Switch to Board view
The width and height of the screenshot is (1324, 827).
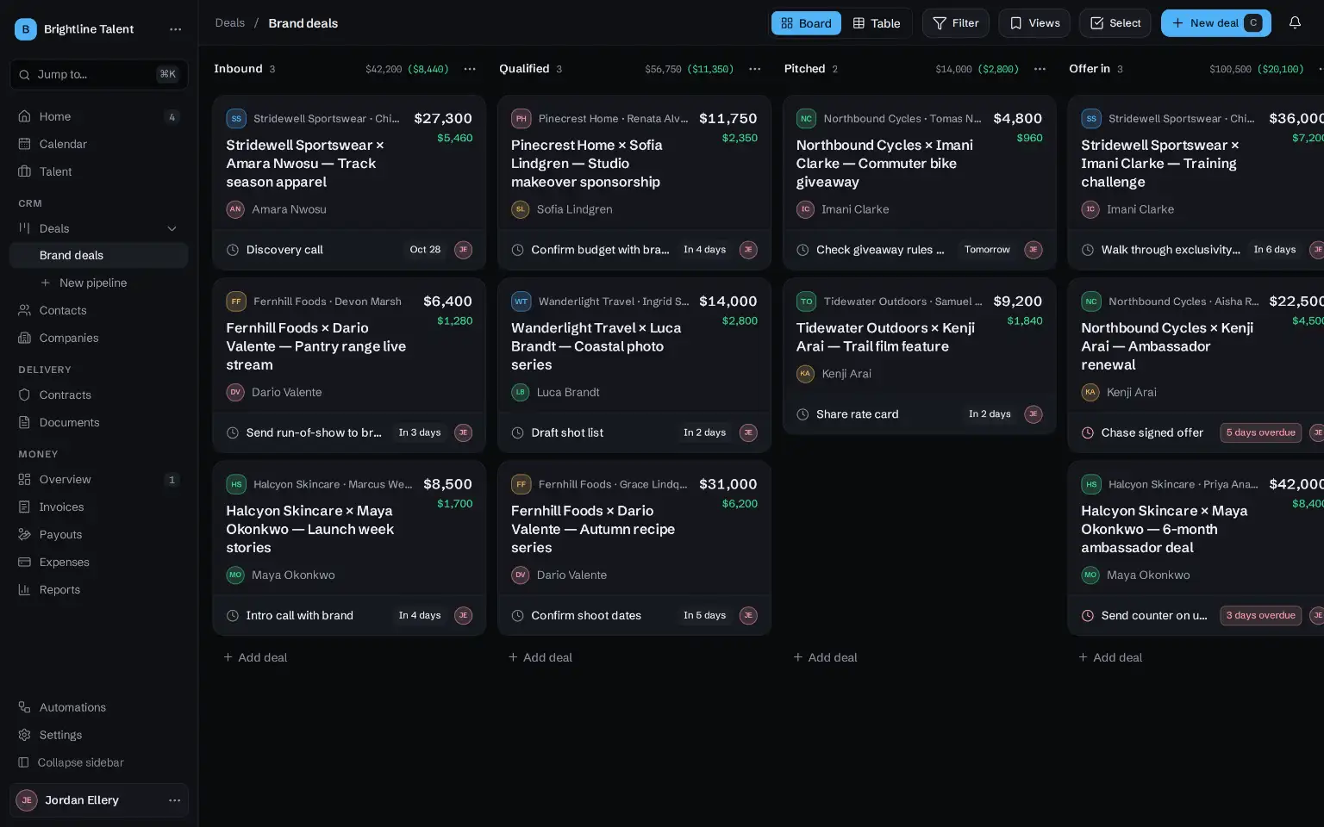(806, 23)
